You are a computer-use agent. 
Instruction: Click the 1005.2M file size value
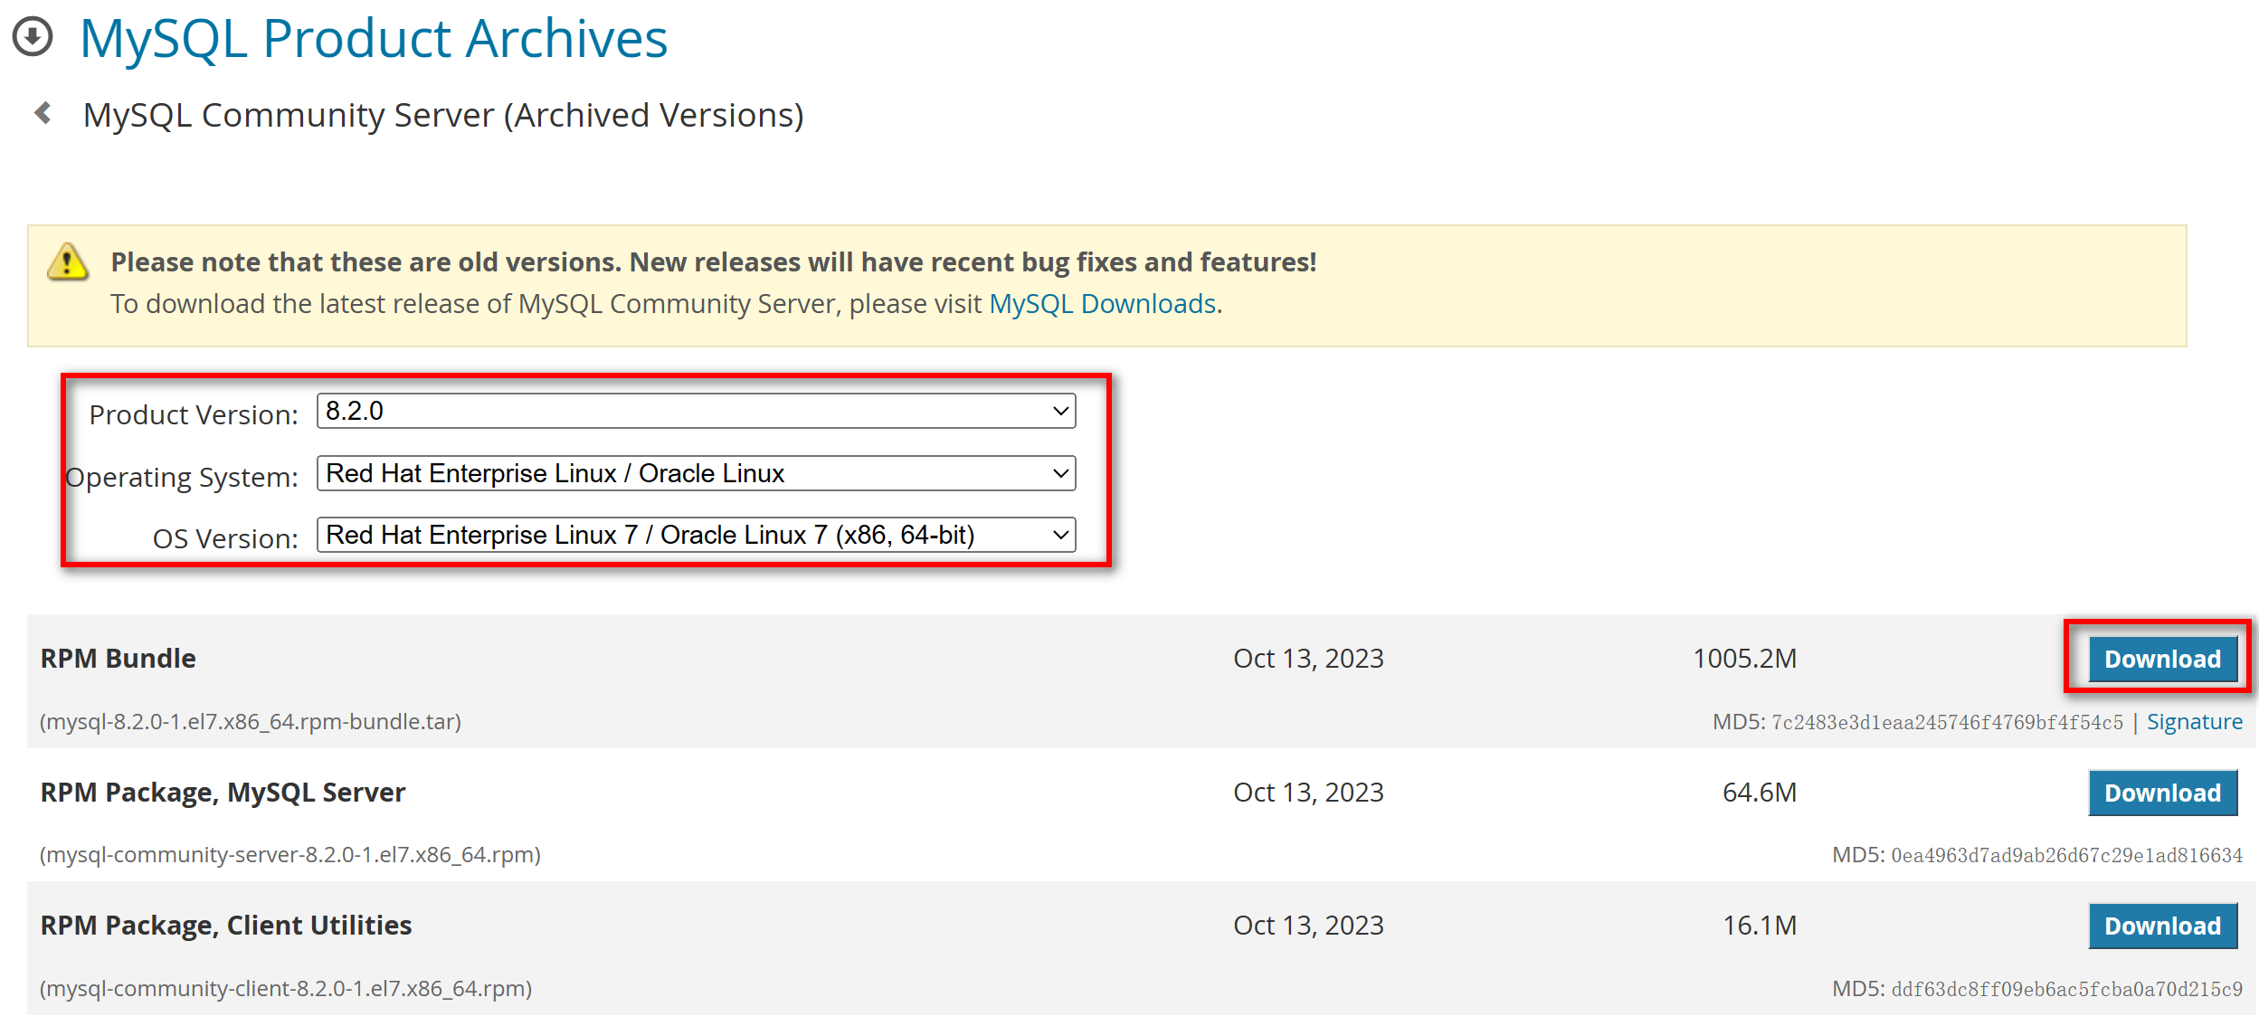pyautogui.click(x=1744, y=659)
